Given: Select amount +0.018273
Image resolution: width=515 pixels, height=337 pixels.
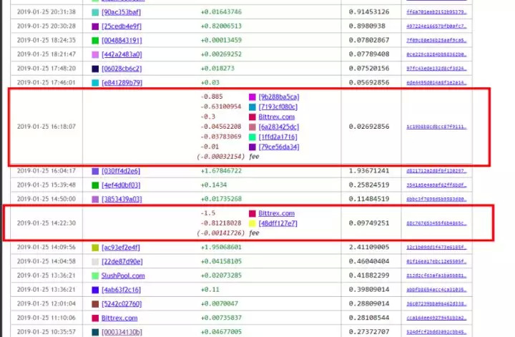Looking at the screenshot, I should 217,68.
